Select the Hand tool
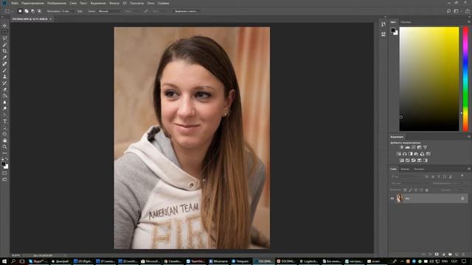This screenshot has height=265, width=472. [x=4, y=141]
